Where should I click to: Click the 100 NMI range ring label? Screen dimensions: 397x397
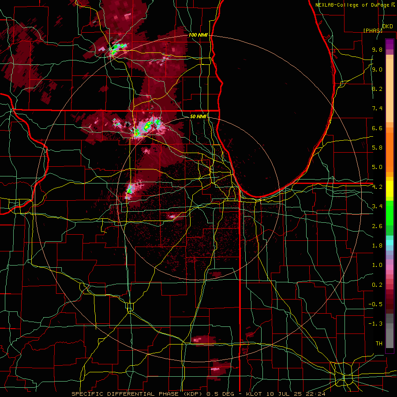point(198,35)
